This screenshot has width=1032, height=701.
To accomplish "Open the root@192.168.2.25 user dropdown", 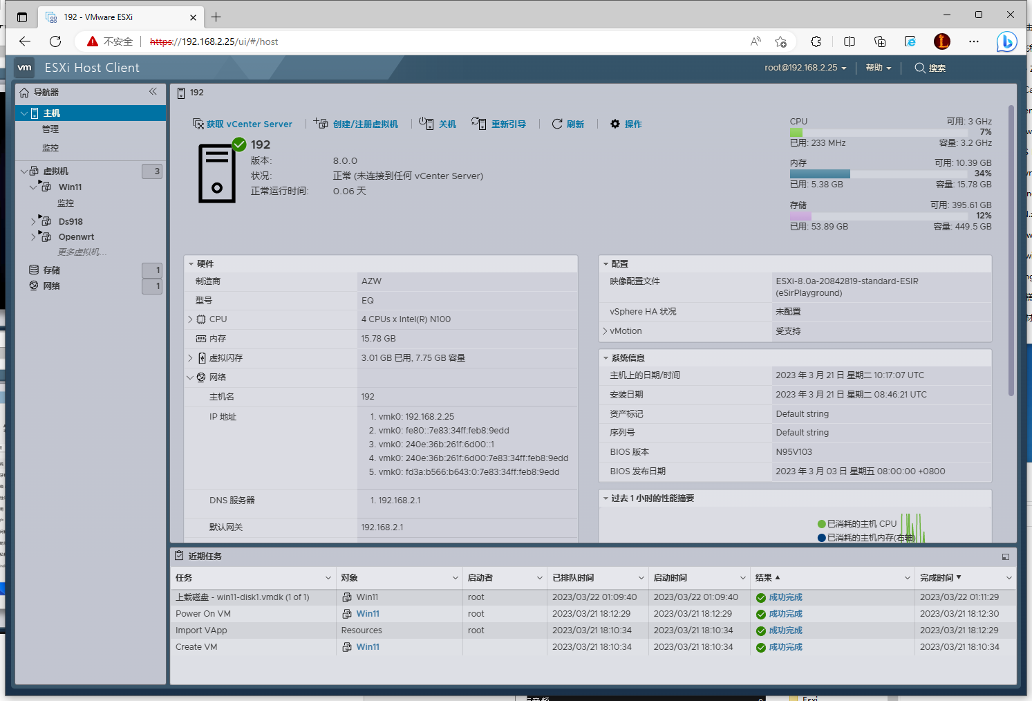I will [805, 68].
